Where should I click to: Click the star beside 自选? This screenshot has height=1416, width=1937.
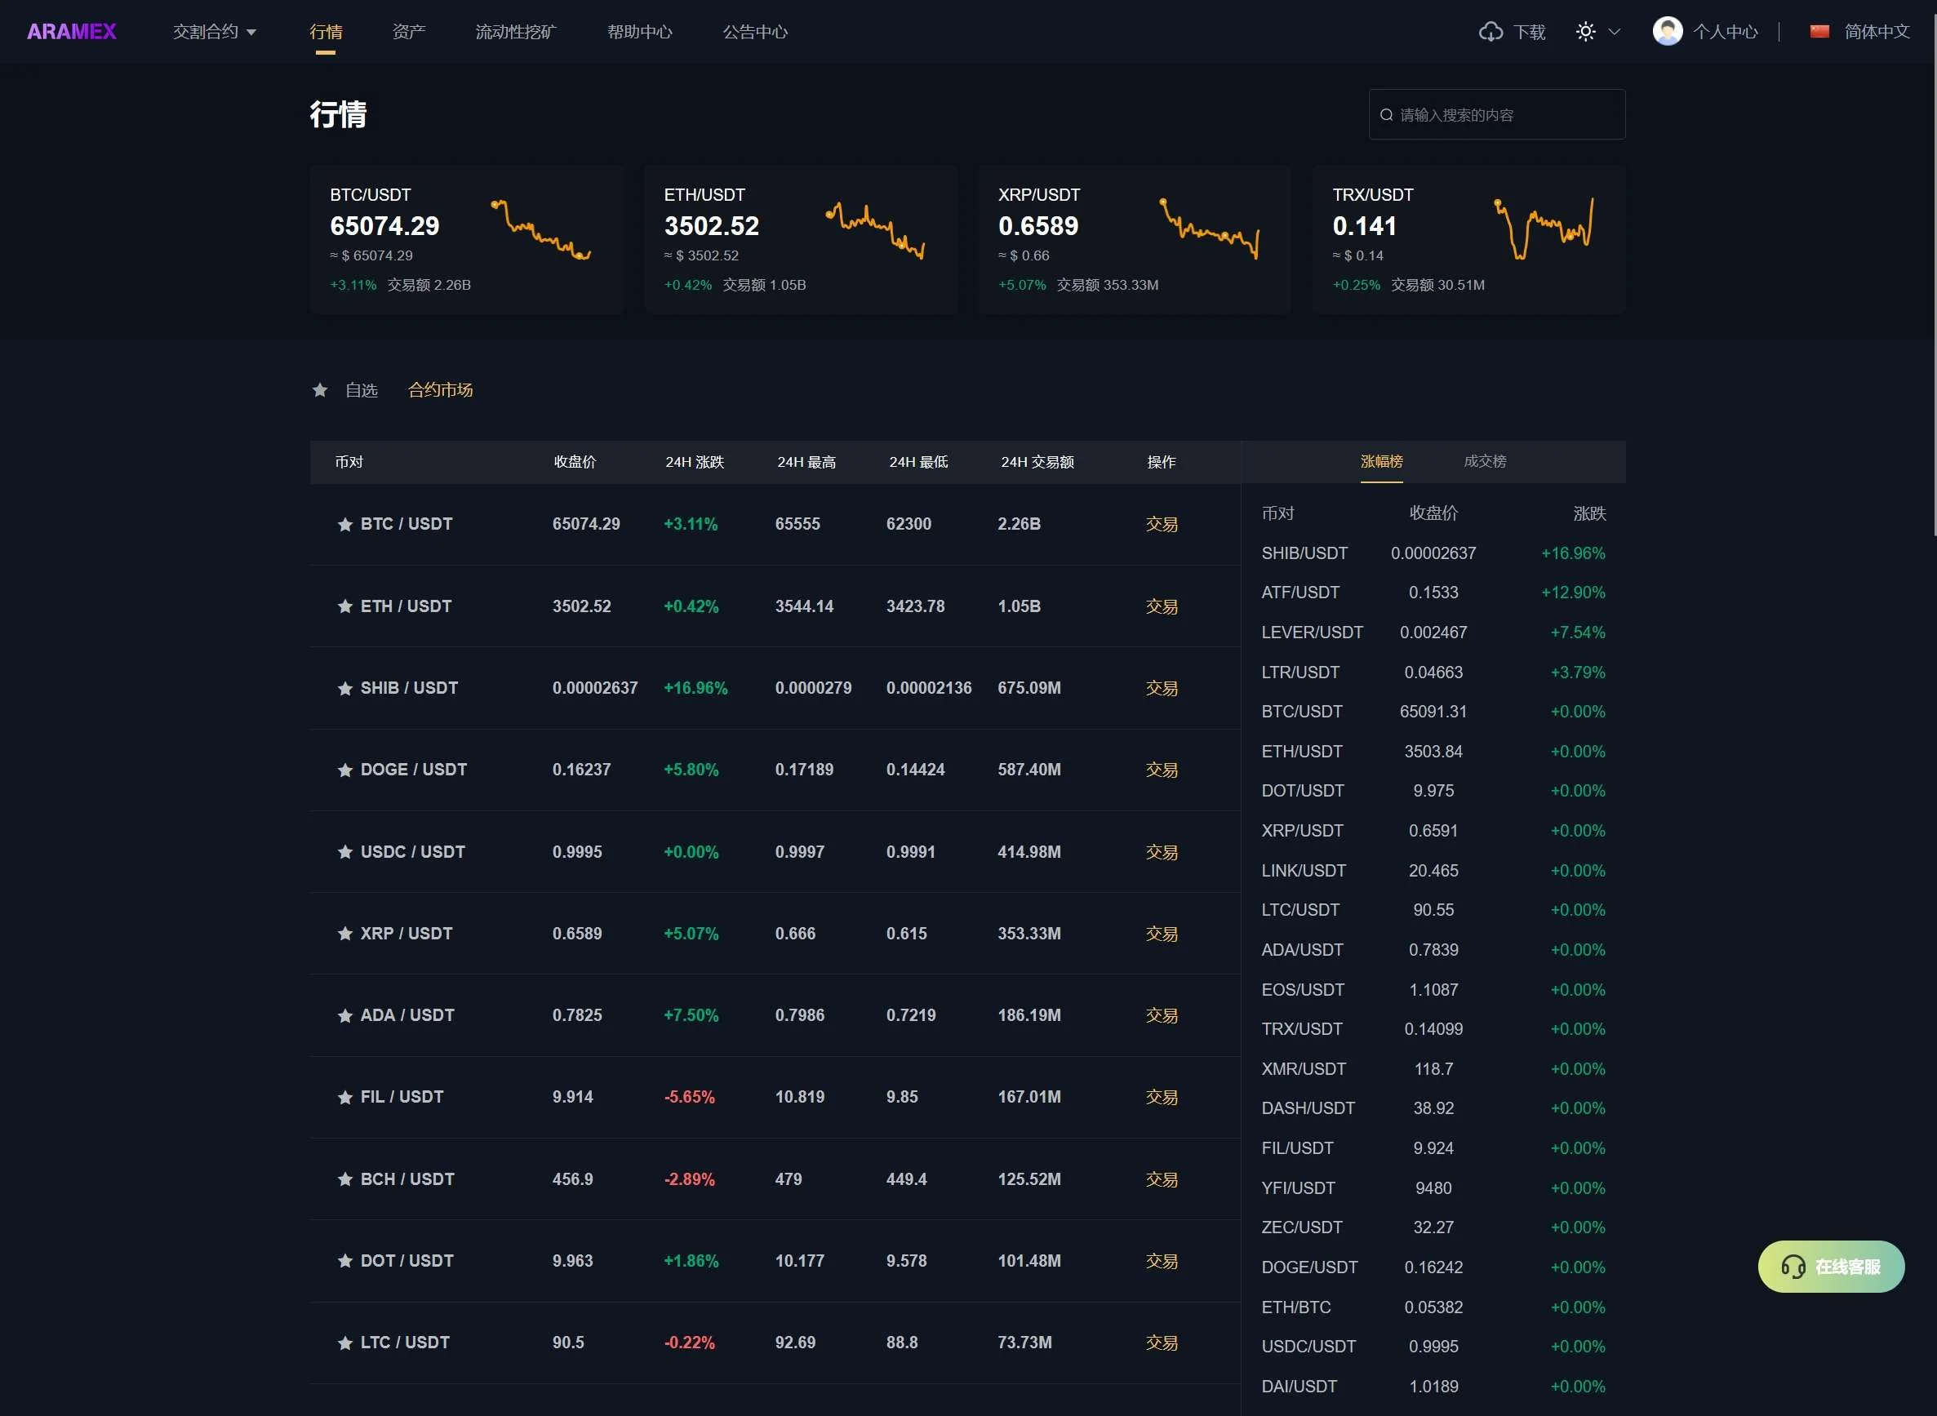[x=320, y=390]
